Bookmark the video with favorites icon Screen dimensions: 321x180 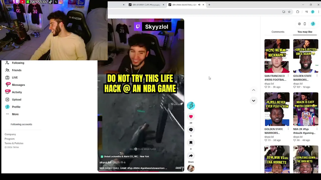tap(191, 142)
